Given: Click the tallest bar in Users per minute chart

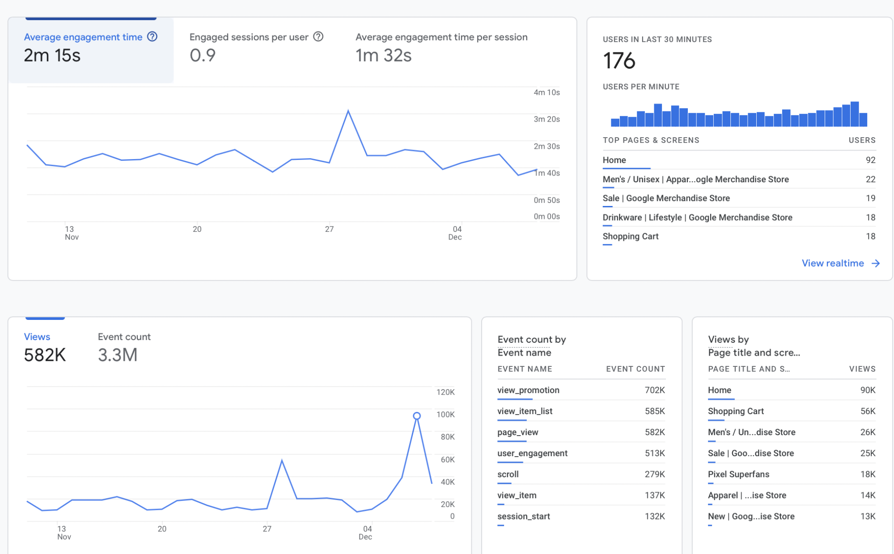Looking at the screenshot, I should (x=855, y=114).
